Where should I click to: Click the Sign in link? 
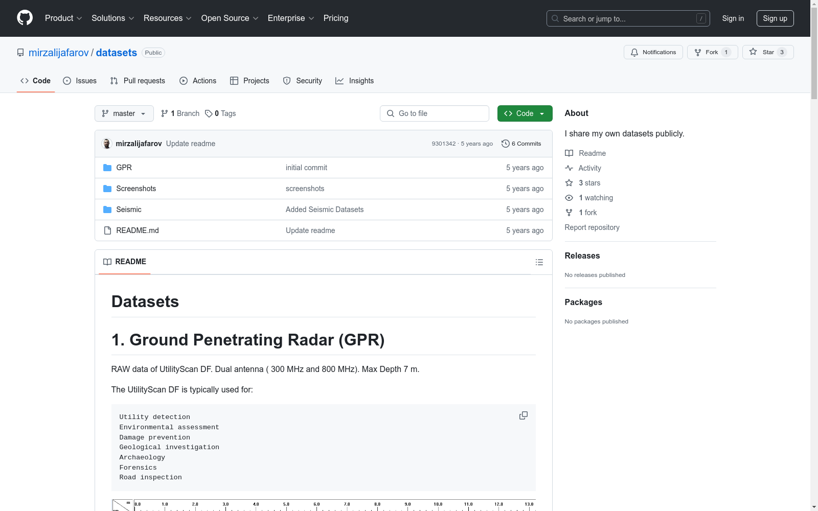(x=733, y=18)
